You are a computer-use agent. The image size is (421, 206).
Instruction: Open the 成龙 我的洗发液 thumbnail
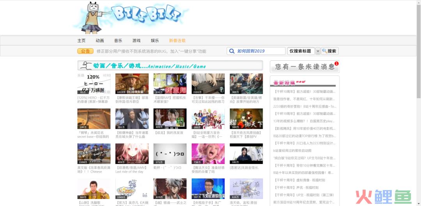click(170, 119)
